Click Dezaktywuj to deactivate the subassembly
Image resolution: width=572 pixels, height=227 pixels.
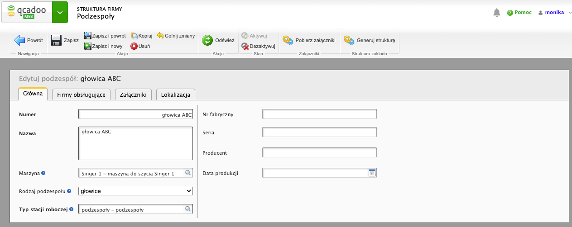pyautogui.click(x=259, y=46)
